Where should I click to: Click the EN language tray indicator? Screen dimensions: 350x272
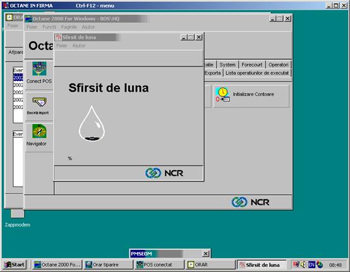point(311,265)
